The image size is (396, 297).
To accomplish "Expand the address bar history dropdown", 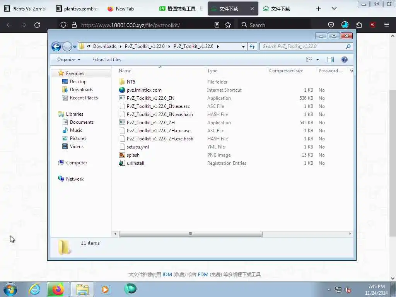I will pos(243,47).
